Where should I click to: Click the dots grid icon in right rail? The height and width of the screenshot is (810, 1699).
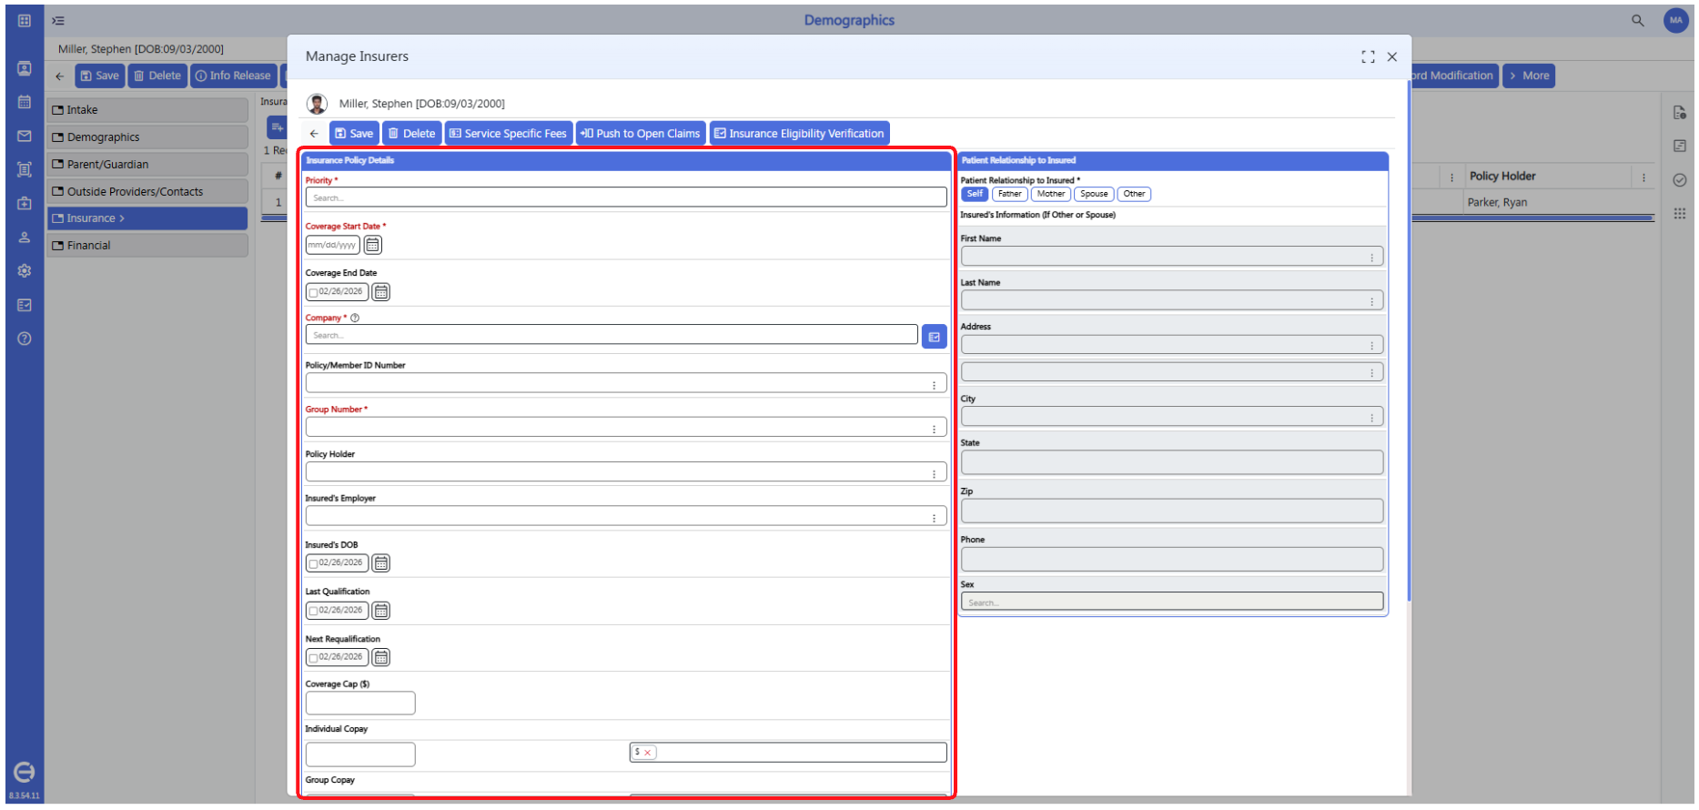pos(1679,213)
